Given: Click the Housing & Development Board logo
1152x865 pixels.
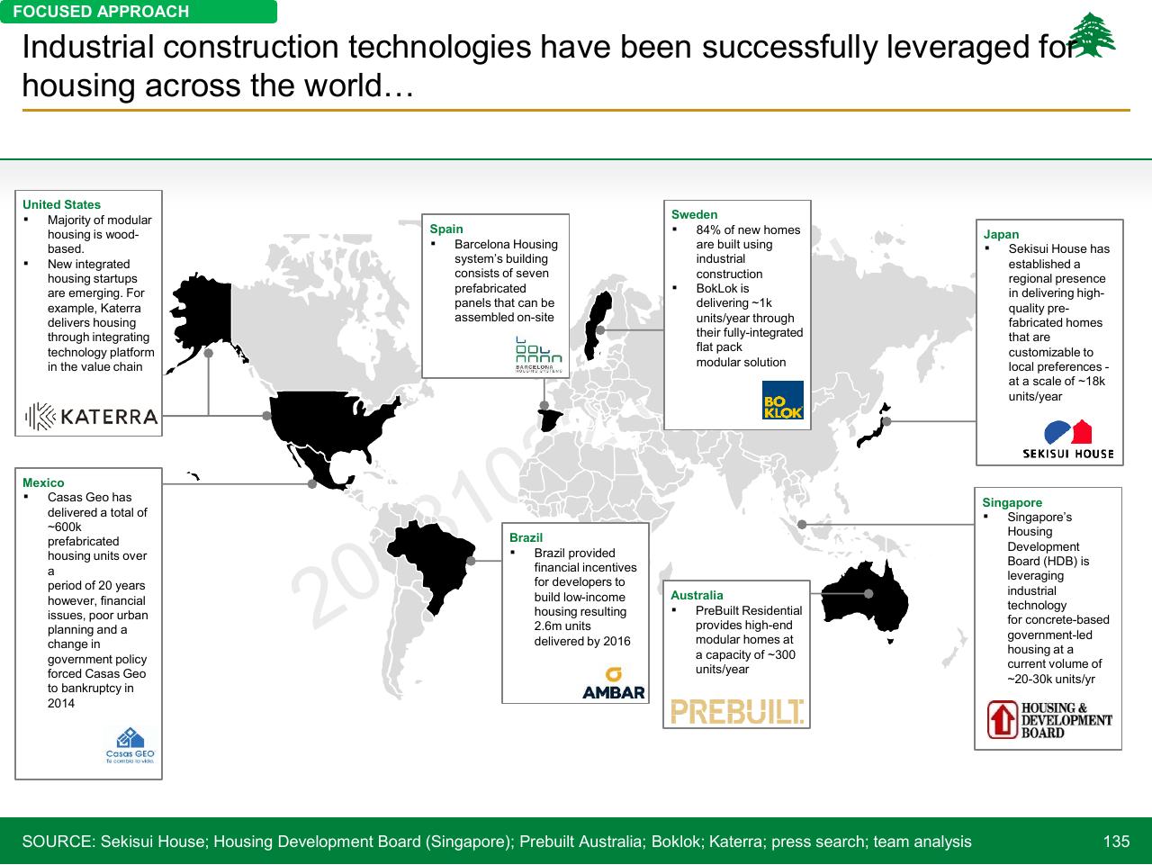Looking at the screenshot, I should (1049, 720).
